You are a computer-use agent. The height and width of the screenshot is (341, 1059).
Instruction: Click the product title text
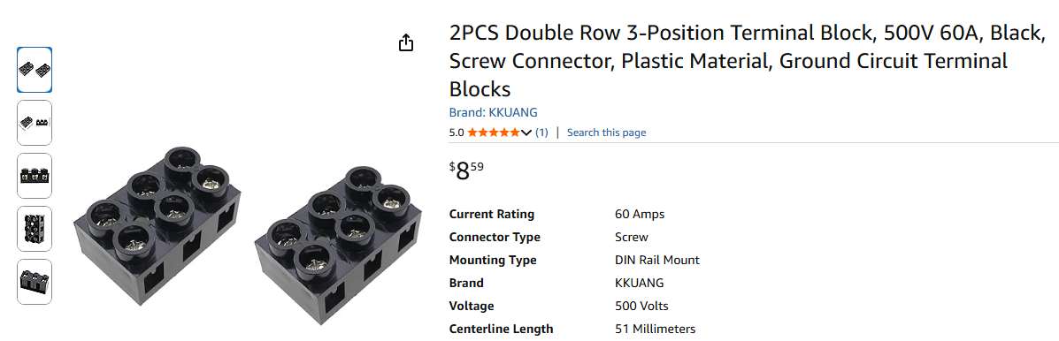[747, 61]
